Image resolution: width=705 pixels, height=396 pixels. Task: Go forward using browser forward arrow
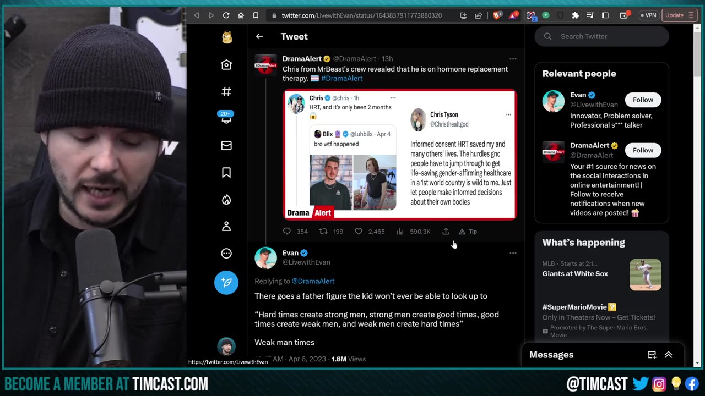(211, 15)
